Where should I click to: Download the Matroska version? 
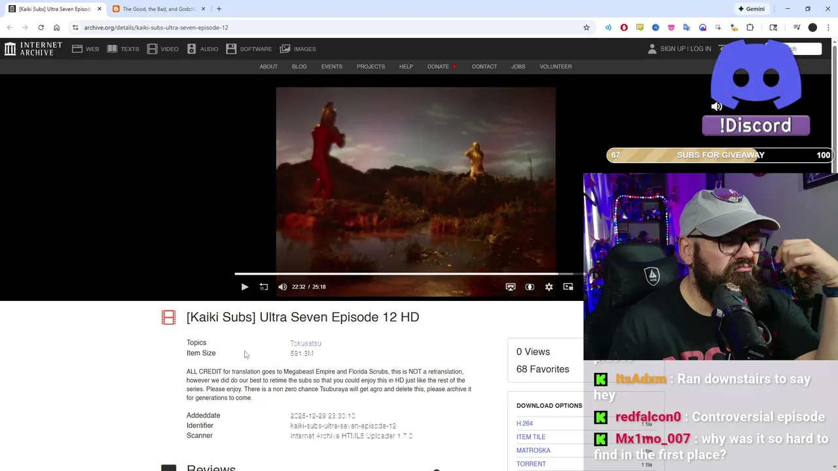[x=534, y=451]
